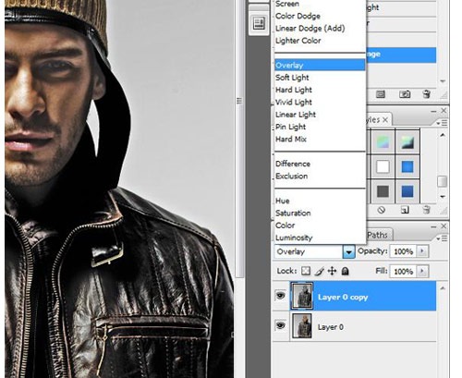Click the collapsed panel dock icon
The width and height of the screenshot is (462, 378).
[259, 24]
